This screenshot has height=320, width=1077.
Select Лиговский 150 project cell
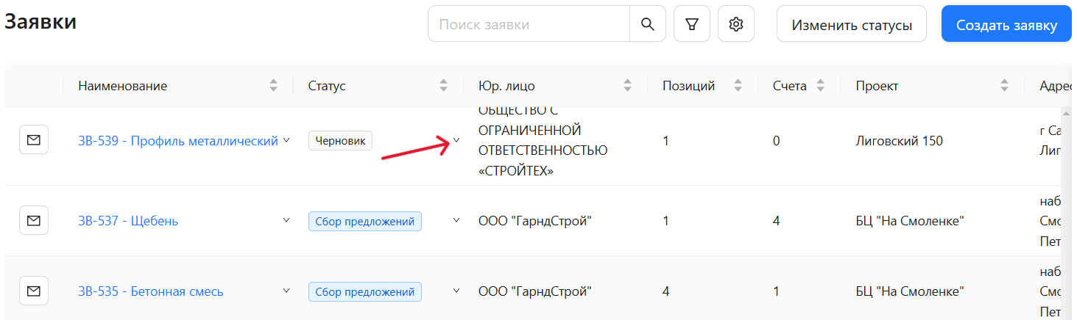[x=899, y=141]
